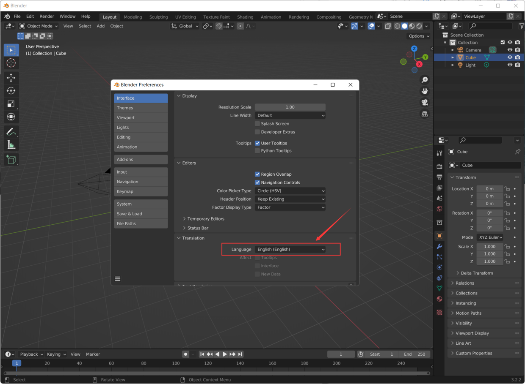Click the Resolution Scale slider field
The width and height of the screenshot is (525, 384).
290,107
